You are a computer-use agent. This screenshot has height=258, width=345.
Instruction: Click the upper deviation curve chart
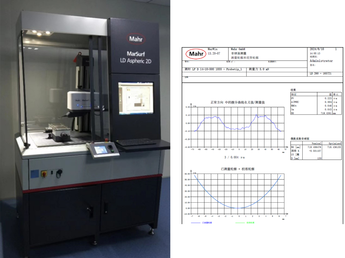[x=238, y=127]
